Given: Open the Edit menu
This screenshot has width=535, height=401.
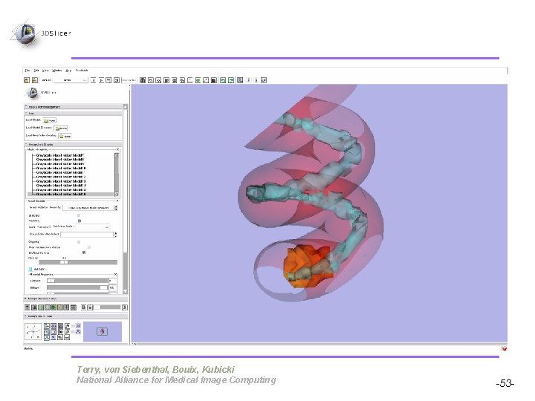Looking at the screenshot, I should point(36,71).
